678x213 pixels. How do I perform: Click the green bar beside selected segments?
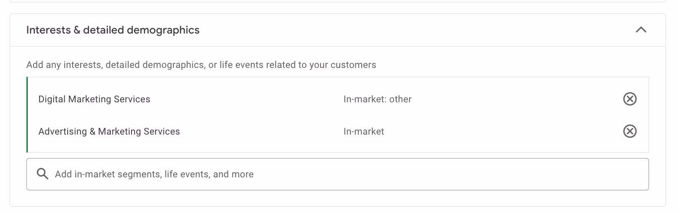pyautogui.click(x=27, y=114)
